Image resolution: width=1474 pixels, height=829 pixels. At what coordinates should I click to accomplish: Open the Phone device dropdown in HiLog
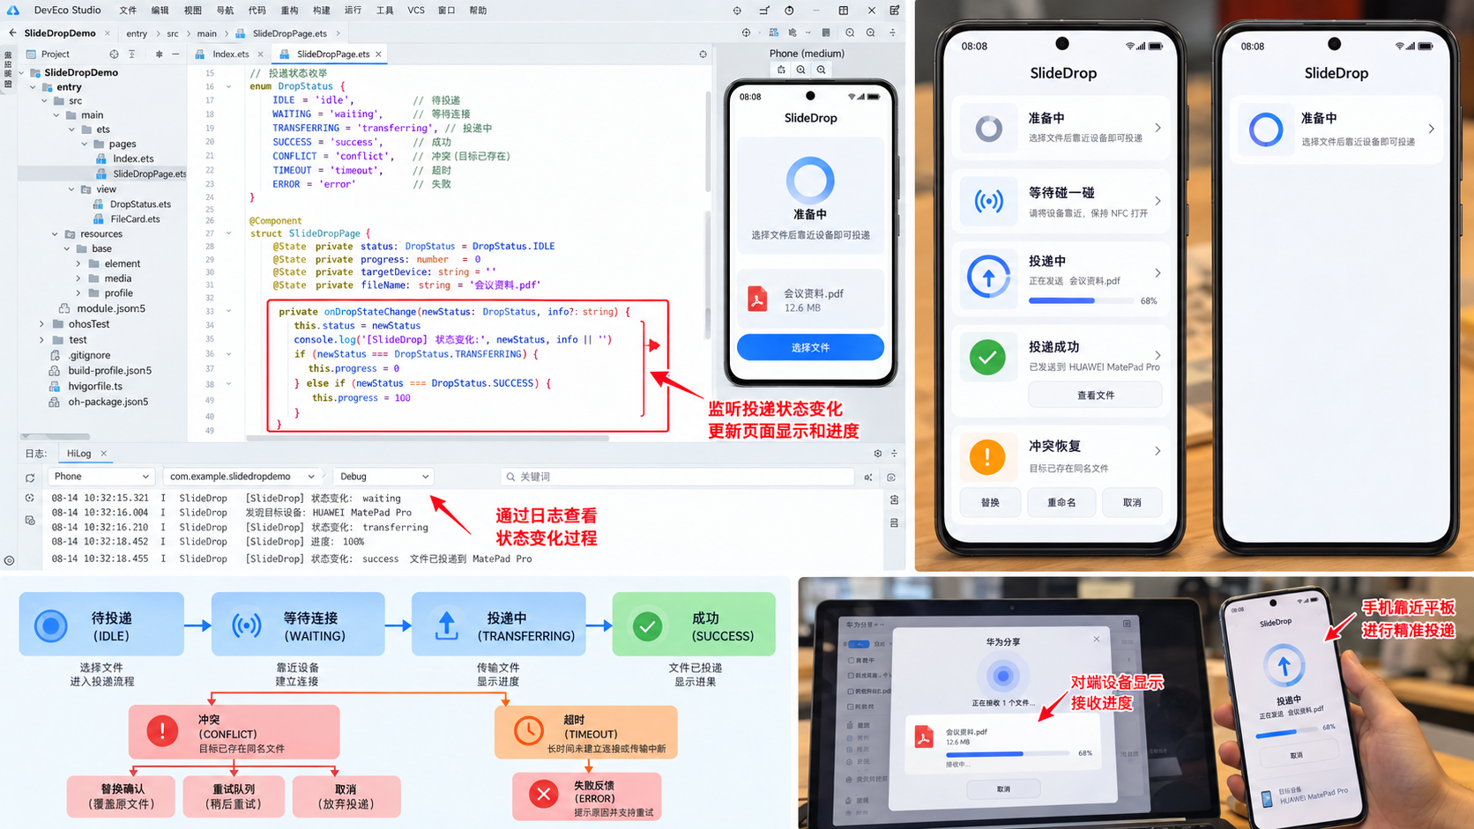tap(101, 477)
